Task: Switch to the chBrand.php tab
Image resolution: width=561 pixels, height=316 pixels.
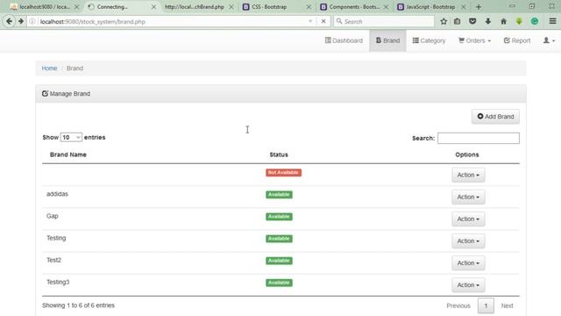Action: (x=195, y=7)
